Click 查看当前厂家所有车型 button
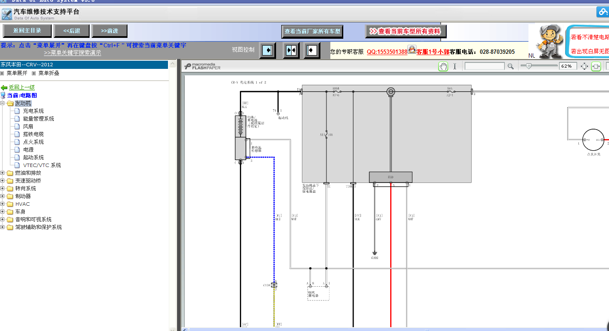This screenshot has width=609, height=331. [x=312, y=31]
